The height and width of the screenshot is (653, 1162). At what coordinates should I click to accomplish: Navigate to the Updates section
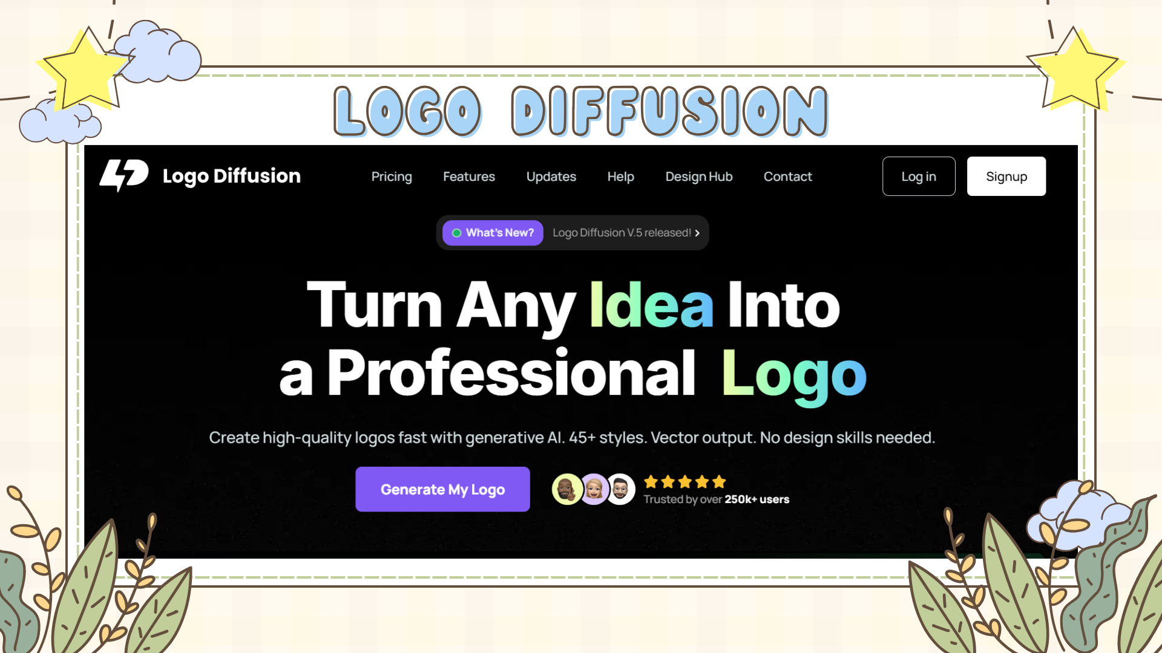(551, 177)
